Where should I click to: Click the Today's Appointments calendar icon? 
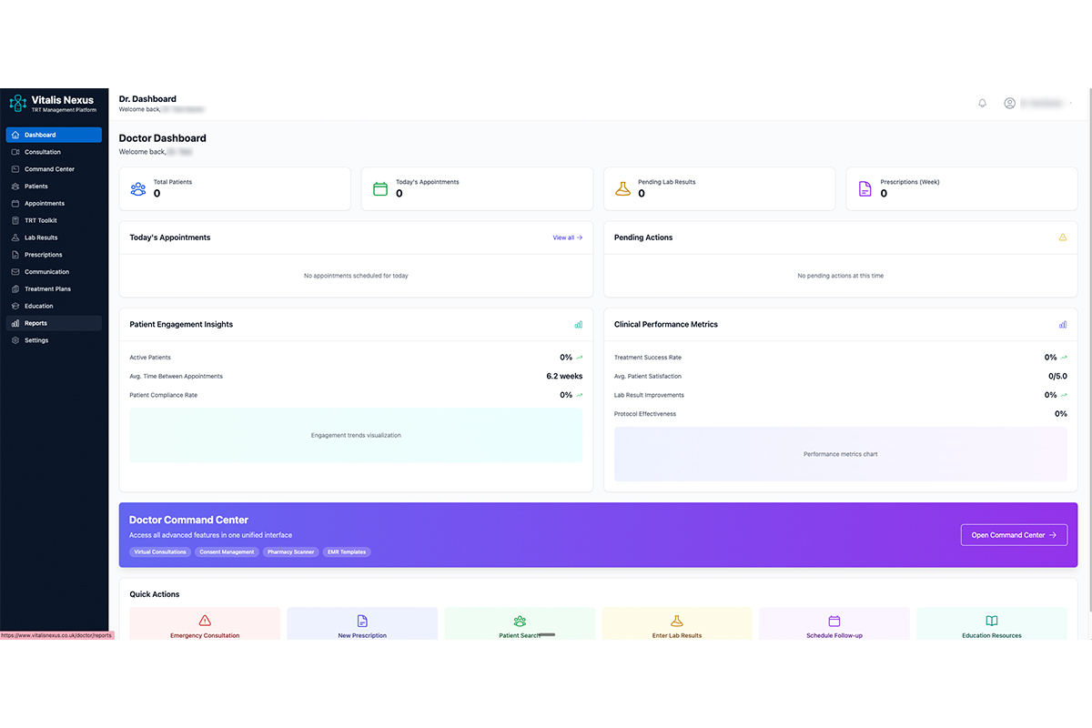[380, 188]
